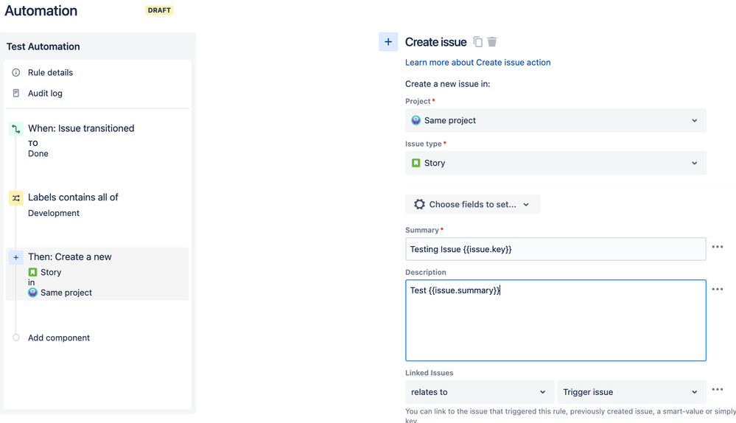Viewport: 736px width, 423px height.
Task: Click the Audit log document icon
Action: [x=16, y=93]
